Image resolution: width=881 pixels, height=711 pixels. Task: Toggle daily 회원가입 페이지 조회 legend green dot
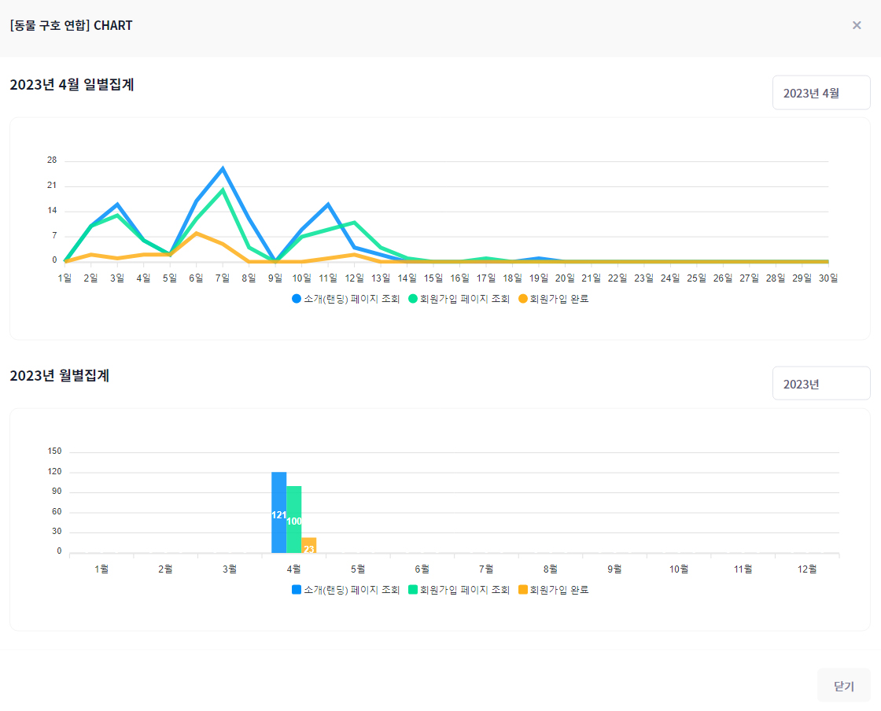pyautogui.click(x=413, y=299)
